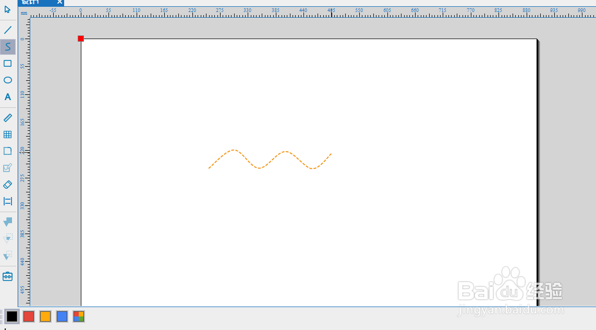The height and width of the screenshot is (330, 596).
Task: Select the ruler measure tool
Action: click(x=8, y=118)
